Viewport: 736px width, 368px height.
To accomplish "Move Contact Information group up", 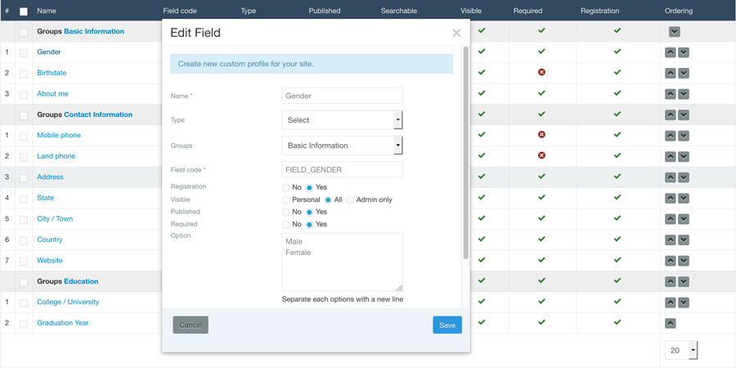I will click(671, 115).
